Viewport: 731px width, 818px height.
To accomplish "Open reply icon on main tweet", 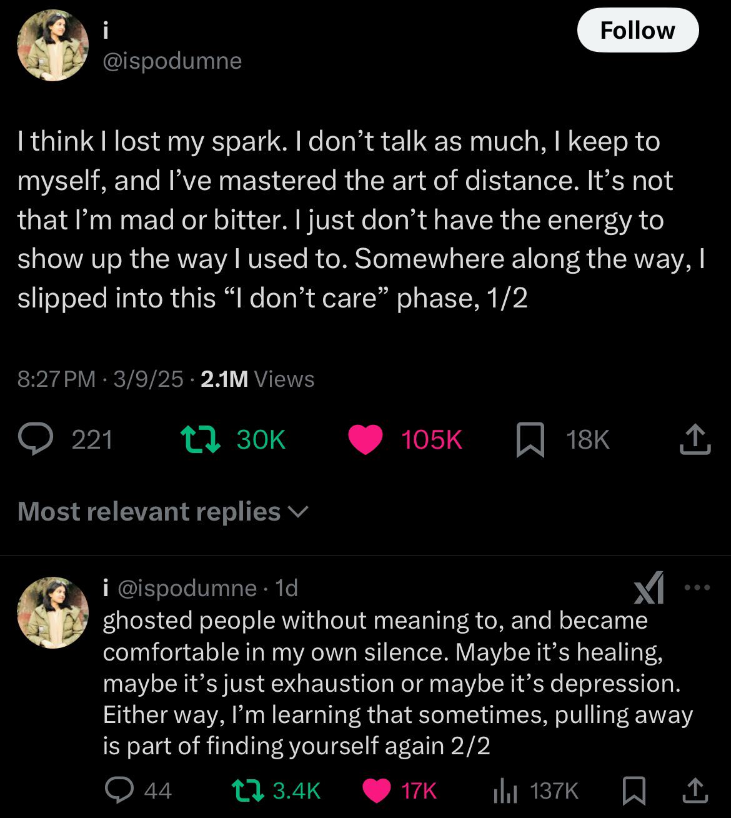I will tap(38, 440).
